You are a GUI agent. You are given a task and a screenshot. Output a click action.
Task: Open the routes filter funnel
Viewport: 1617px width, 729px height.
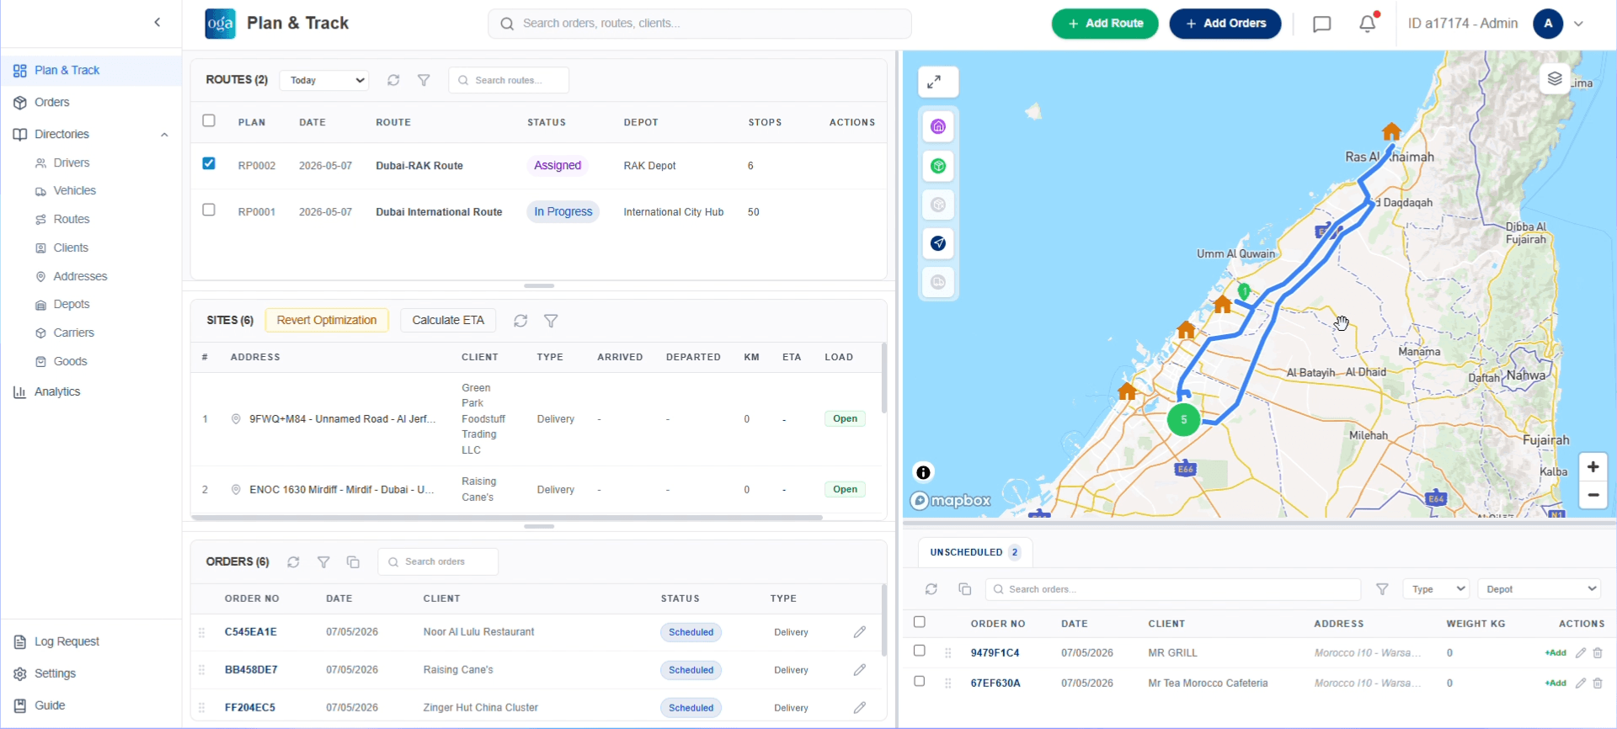coord(424,80)
